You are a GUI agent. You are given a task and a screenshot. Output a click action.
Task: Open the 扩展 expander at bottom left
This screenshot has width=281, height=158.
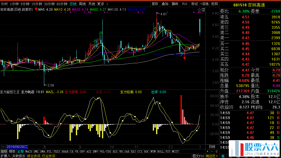[x=5, y=156]
